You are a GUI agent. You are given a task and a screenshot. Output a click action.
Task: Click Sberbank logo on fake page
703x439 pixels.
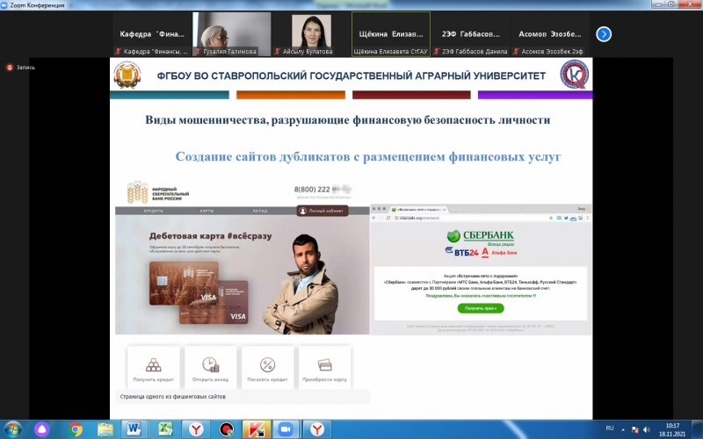tap(480, 236)
